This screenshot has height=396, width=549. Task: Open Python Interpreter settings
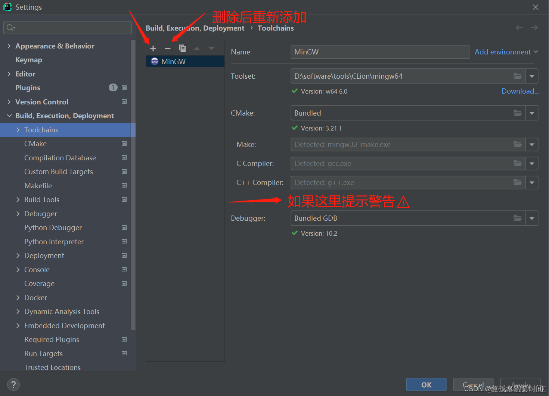tap(54, 242)
